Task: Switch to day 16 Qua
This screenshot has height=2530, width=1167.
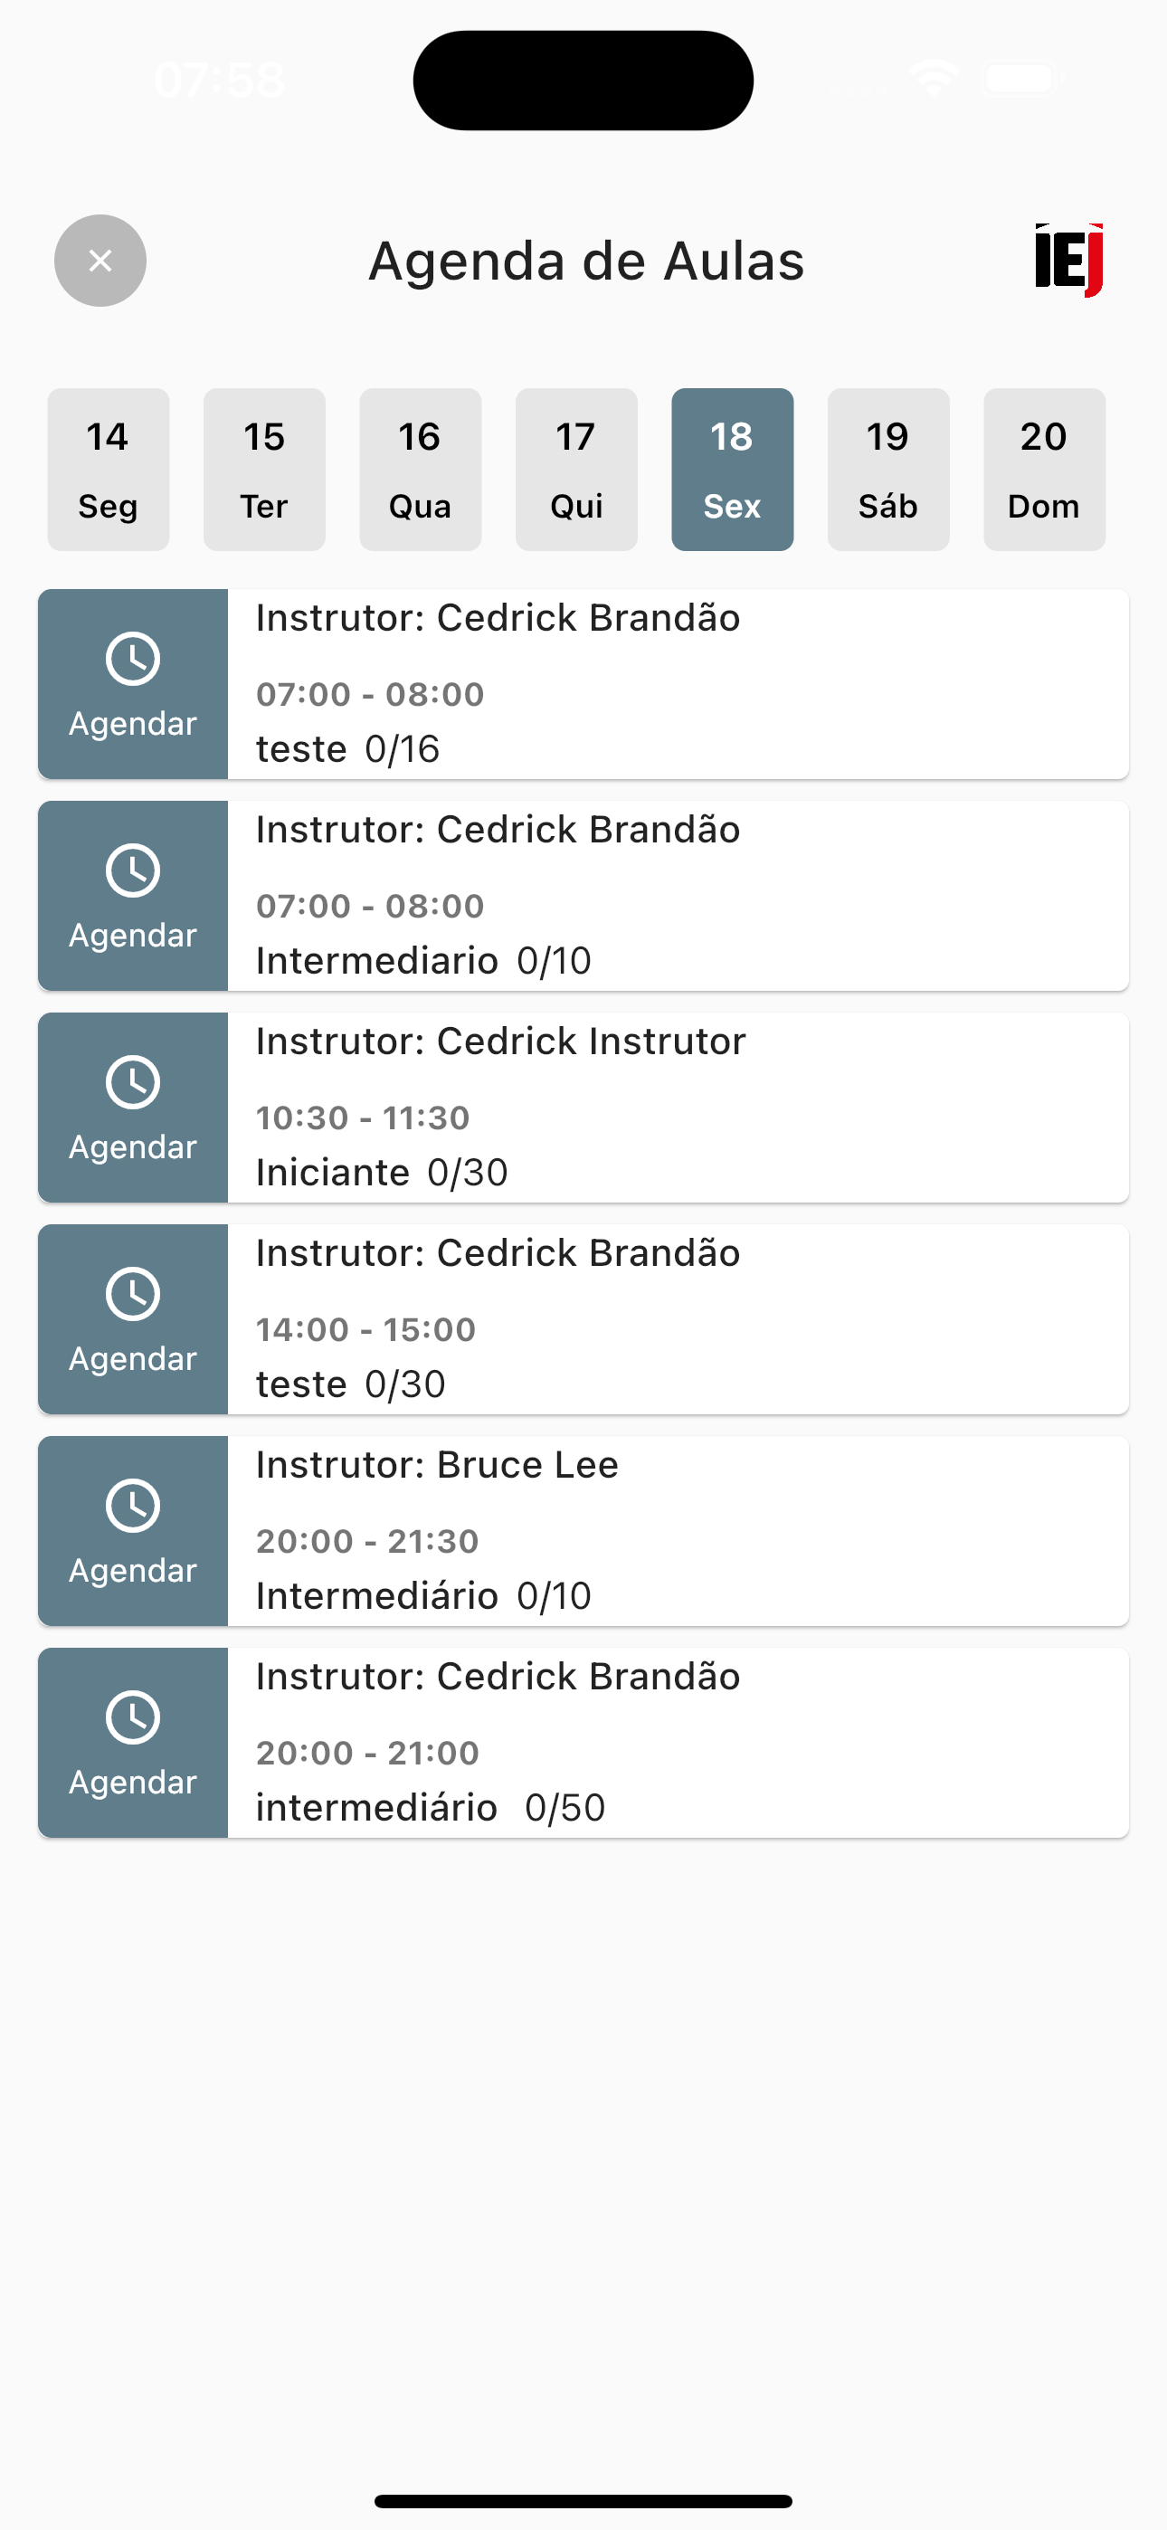Action: 421,470
